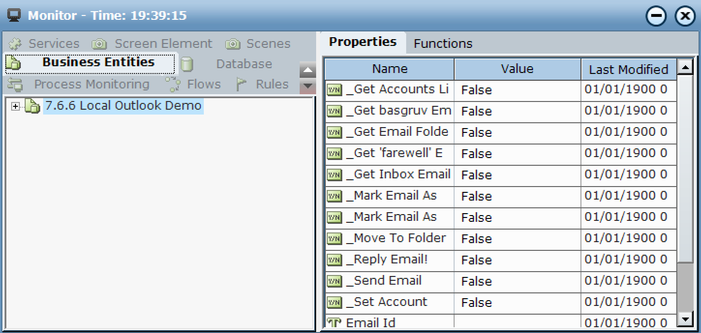This screenshot has width=701, height=333.
Task: Click the icon beside _Move To Folder property
Action: [334, 239]
